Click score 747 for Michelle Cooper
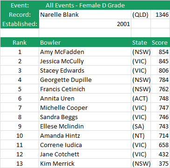This screenshot has width=170, height=168. [160, 108]
